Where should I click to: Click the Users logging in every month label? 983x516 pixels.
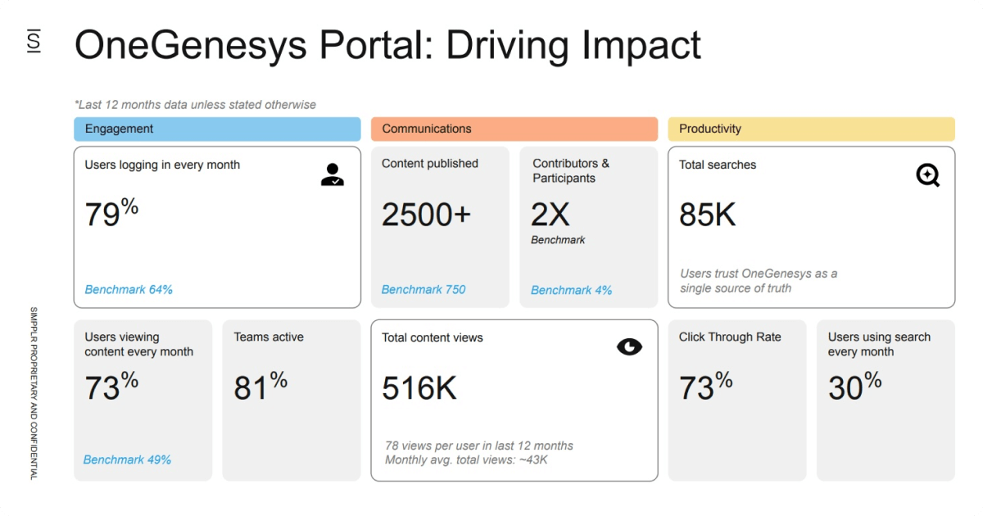click(x=162, y=165)
